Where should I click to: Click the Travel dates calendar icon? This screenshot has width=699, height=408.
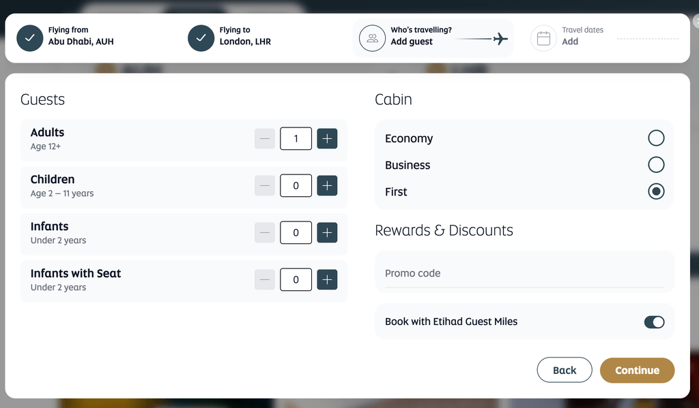pyautogui.click(x=543, y=38)
